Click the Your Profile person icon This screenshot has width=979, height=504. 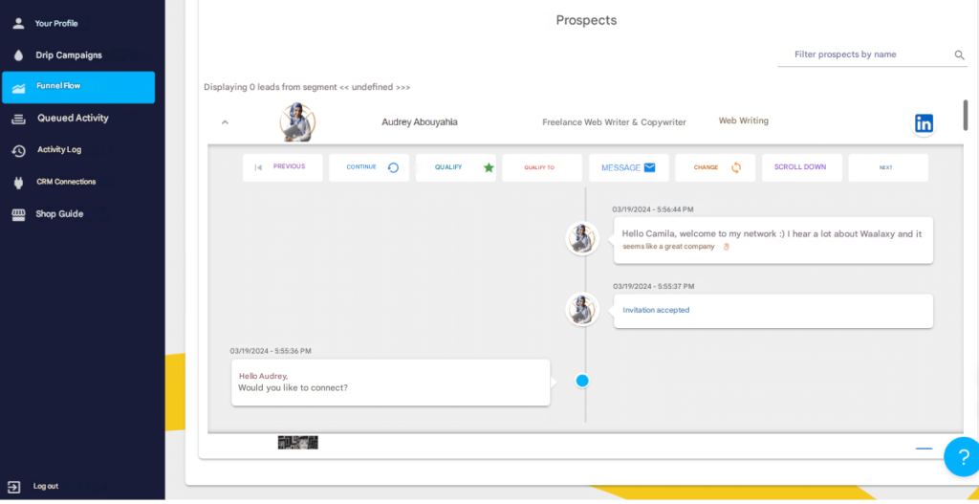pos(18,24)
